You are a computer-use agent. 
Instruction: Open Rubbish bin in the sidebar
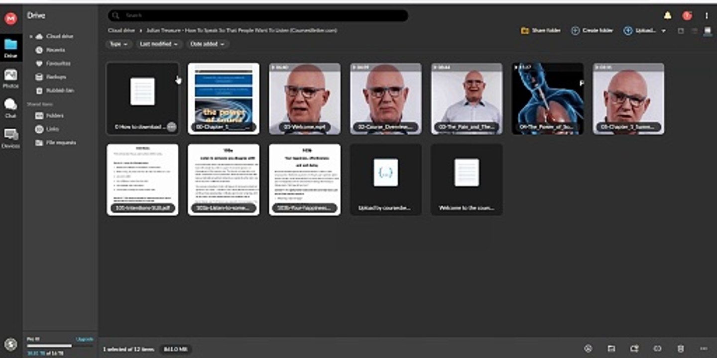(x=54, y=90)
